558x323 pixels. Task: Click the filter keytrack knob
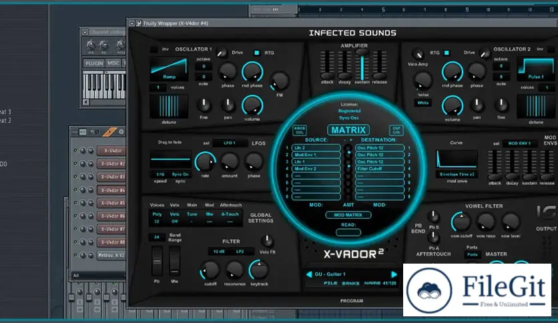point(259,270)
